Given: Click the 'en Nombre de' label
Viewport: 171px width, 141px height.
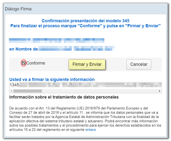Looking at the screenshot, I should [23, 49].
